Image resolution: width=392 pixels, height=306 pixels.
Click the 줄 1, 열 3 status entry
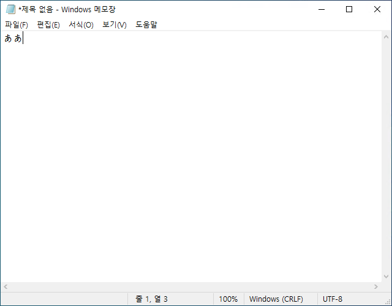click(151, 299)
